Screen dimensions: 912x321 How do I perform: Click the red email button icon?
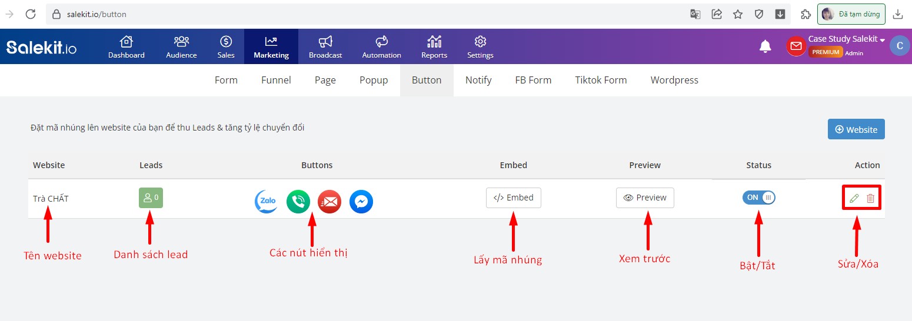329,202
